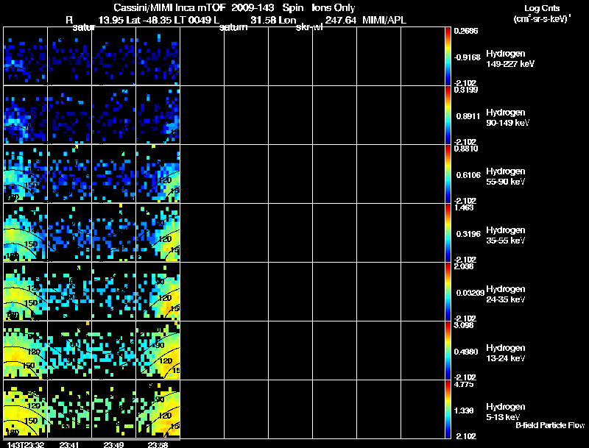Click the Hydrogen 5-13 keV label
The image size is (589, 448).
506,412
